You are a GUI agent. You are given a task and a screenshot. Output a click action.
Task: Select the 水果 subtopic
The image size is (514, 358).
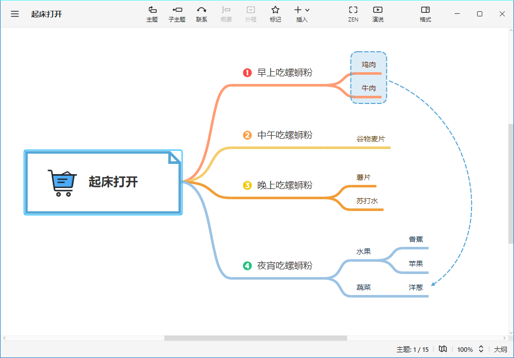tap(363, 251)
